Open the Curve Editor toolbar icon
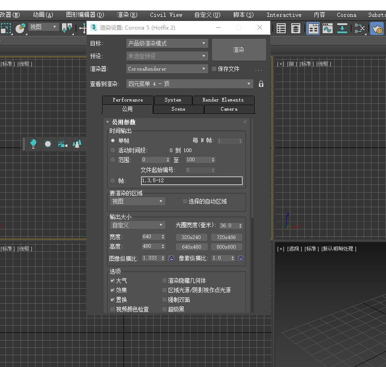Image resolution: width=386 pixels, height=367 pixels. [x=328, y=29]
